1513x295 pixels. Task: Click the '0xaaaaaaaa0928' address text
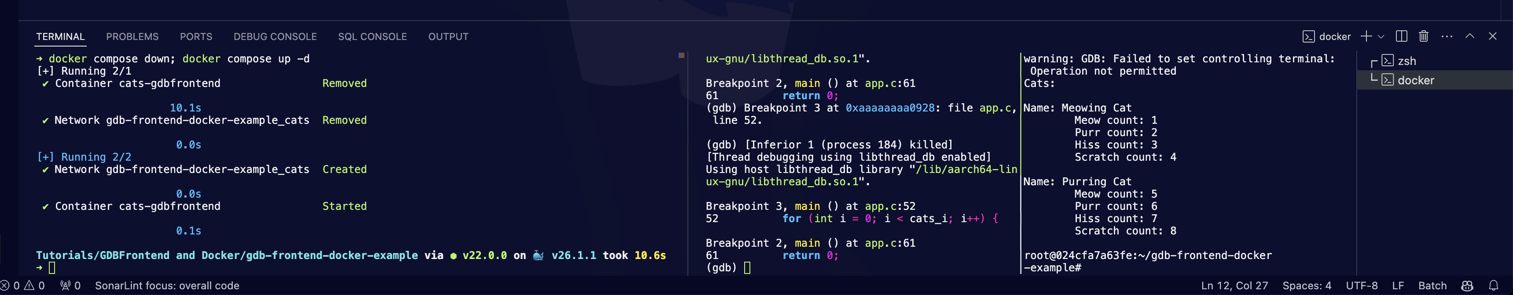[x=890, y=108]
